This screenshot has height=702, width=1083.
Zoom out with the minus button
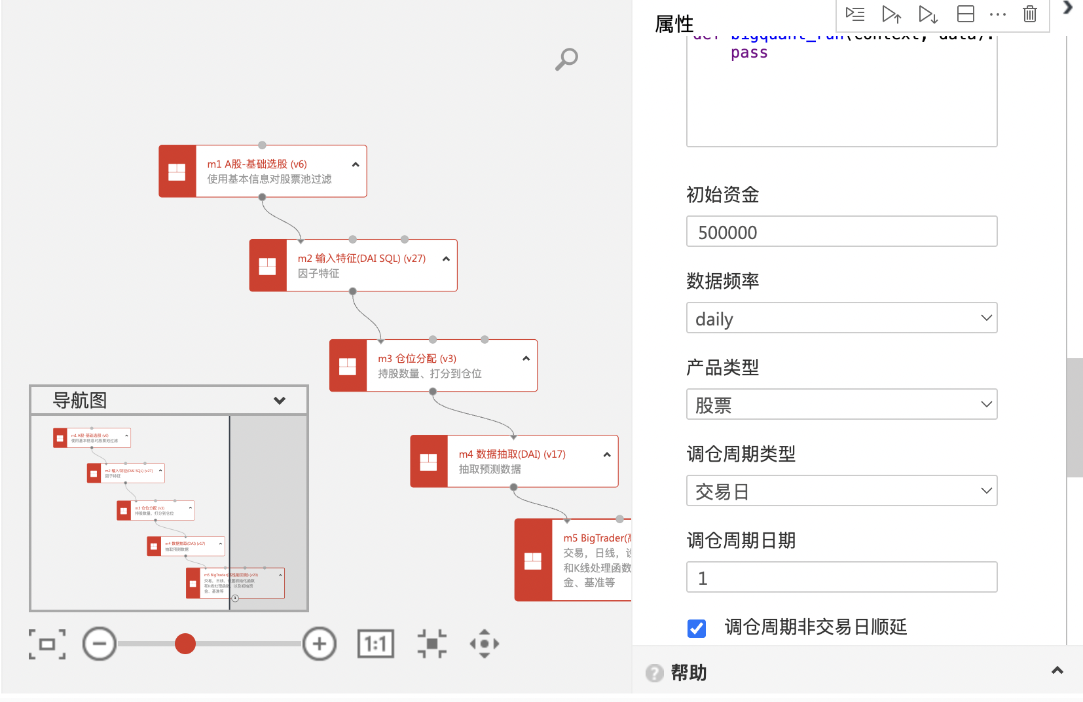[100, 644]
